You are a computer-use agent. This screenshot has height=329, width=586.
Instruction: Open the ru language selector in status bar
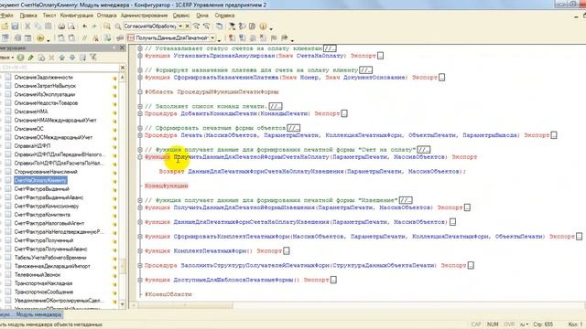click(525, 324)
